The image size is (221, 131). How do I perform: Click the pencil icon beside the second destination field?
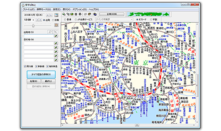[x=56, y=47]
